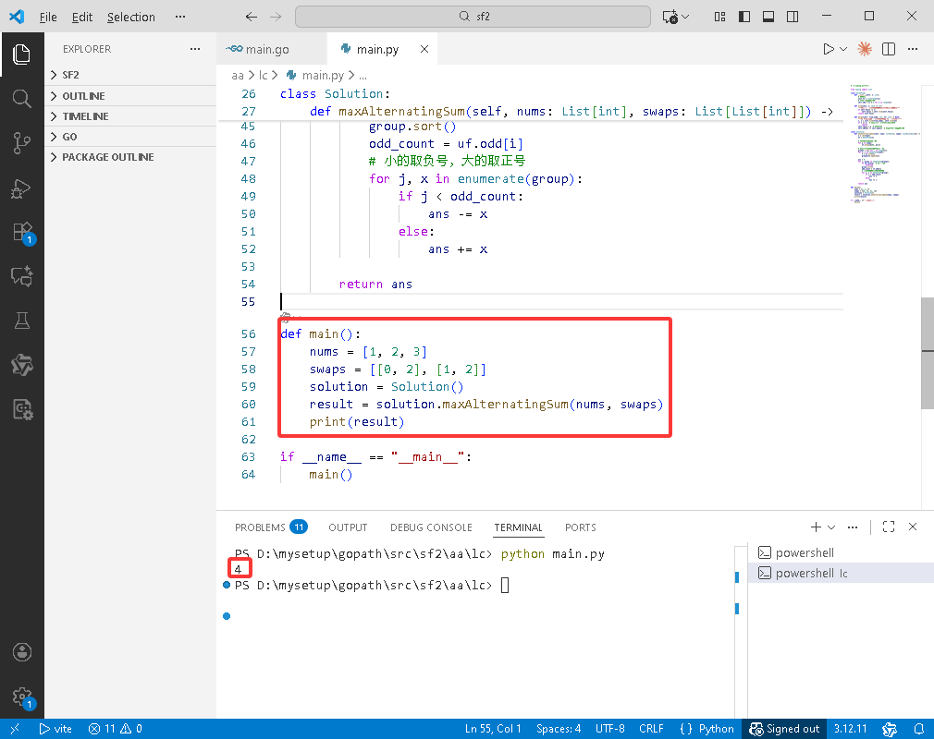The height and width of the screenshot is (739, 934).
Task: Go back with the left arrow
Action: (252, 17)
